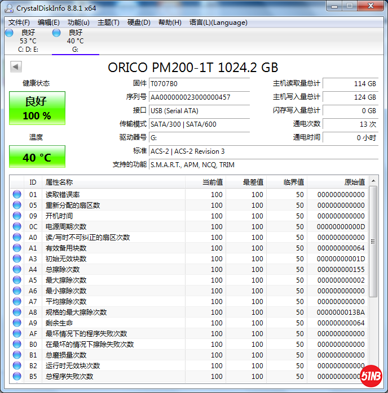Open the 文件(F) menu
388x393 pixels.
coord(19,23)
